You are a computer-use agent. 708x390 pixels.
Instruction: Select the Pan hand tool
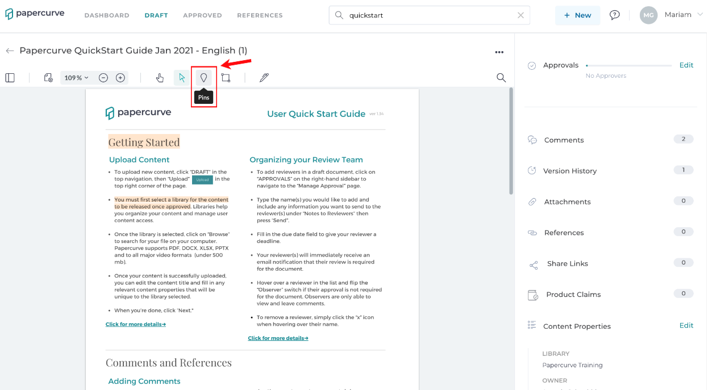pyautogui.click(x=160, y=78)
